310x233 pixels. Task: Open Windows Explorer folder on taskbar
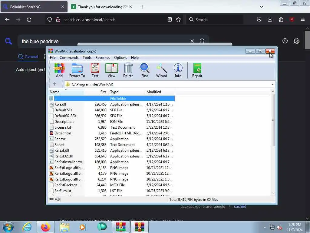tap(64, 227)
